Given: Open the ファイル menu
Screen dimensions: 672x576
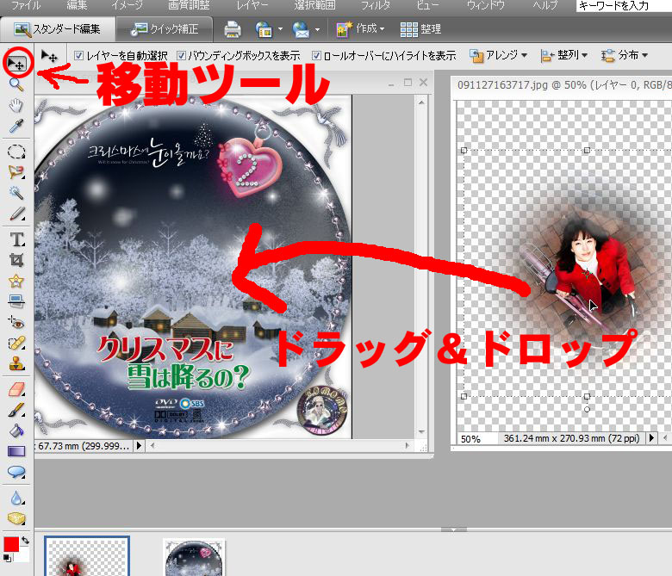Looking at the screenshot, I should (x=25, y=5).
